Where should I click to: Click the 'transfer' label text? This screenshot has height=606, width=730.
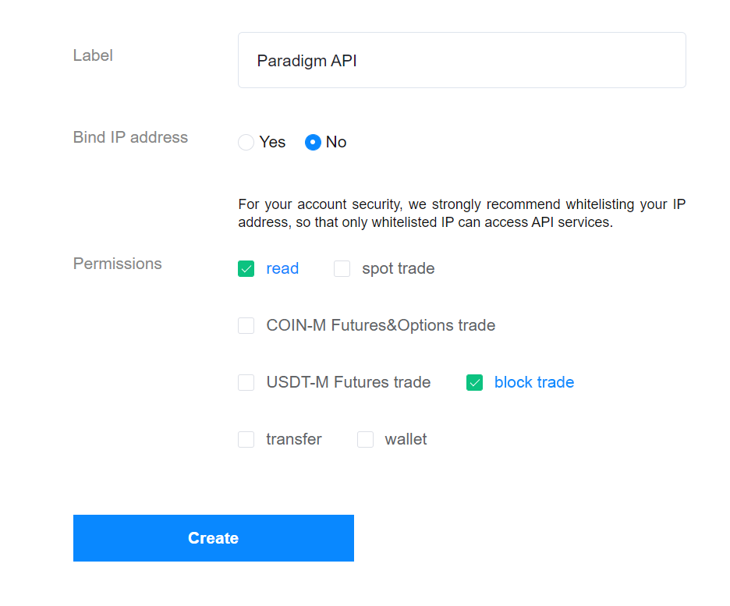pyautogui.click(x=294, y=440)
